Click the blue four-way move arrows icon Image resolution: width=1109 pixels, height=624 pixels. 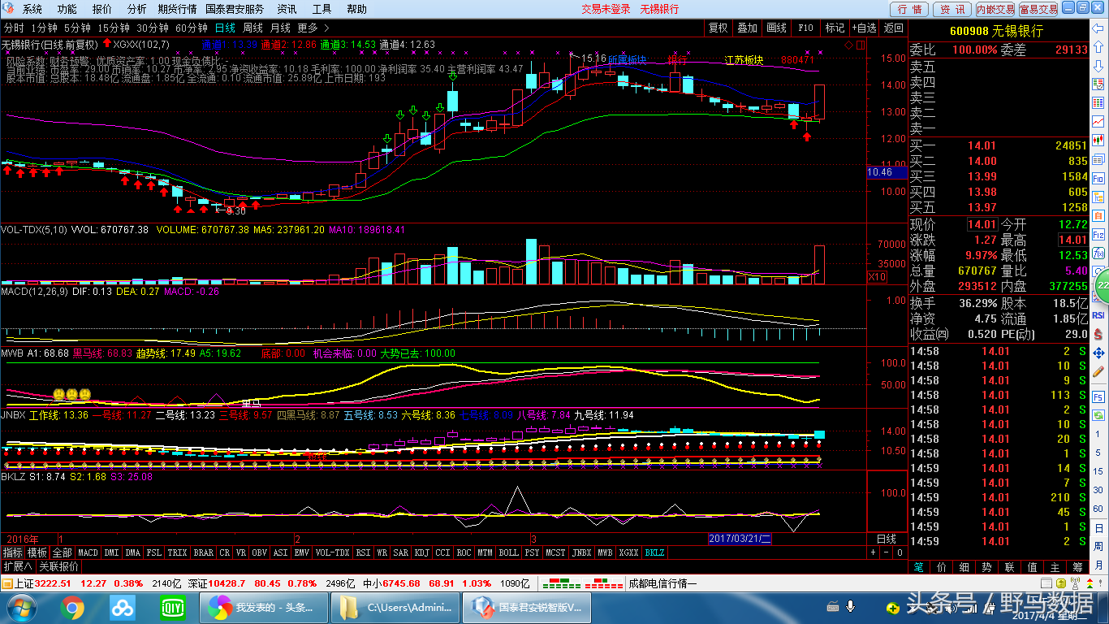1098,353
